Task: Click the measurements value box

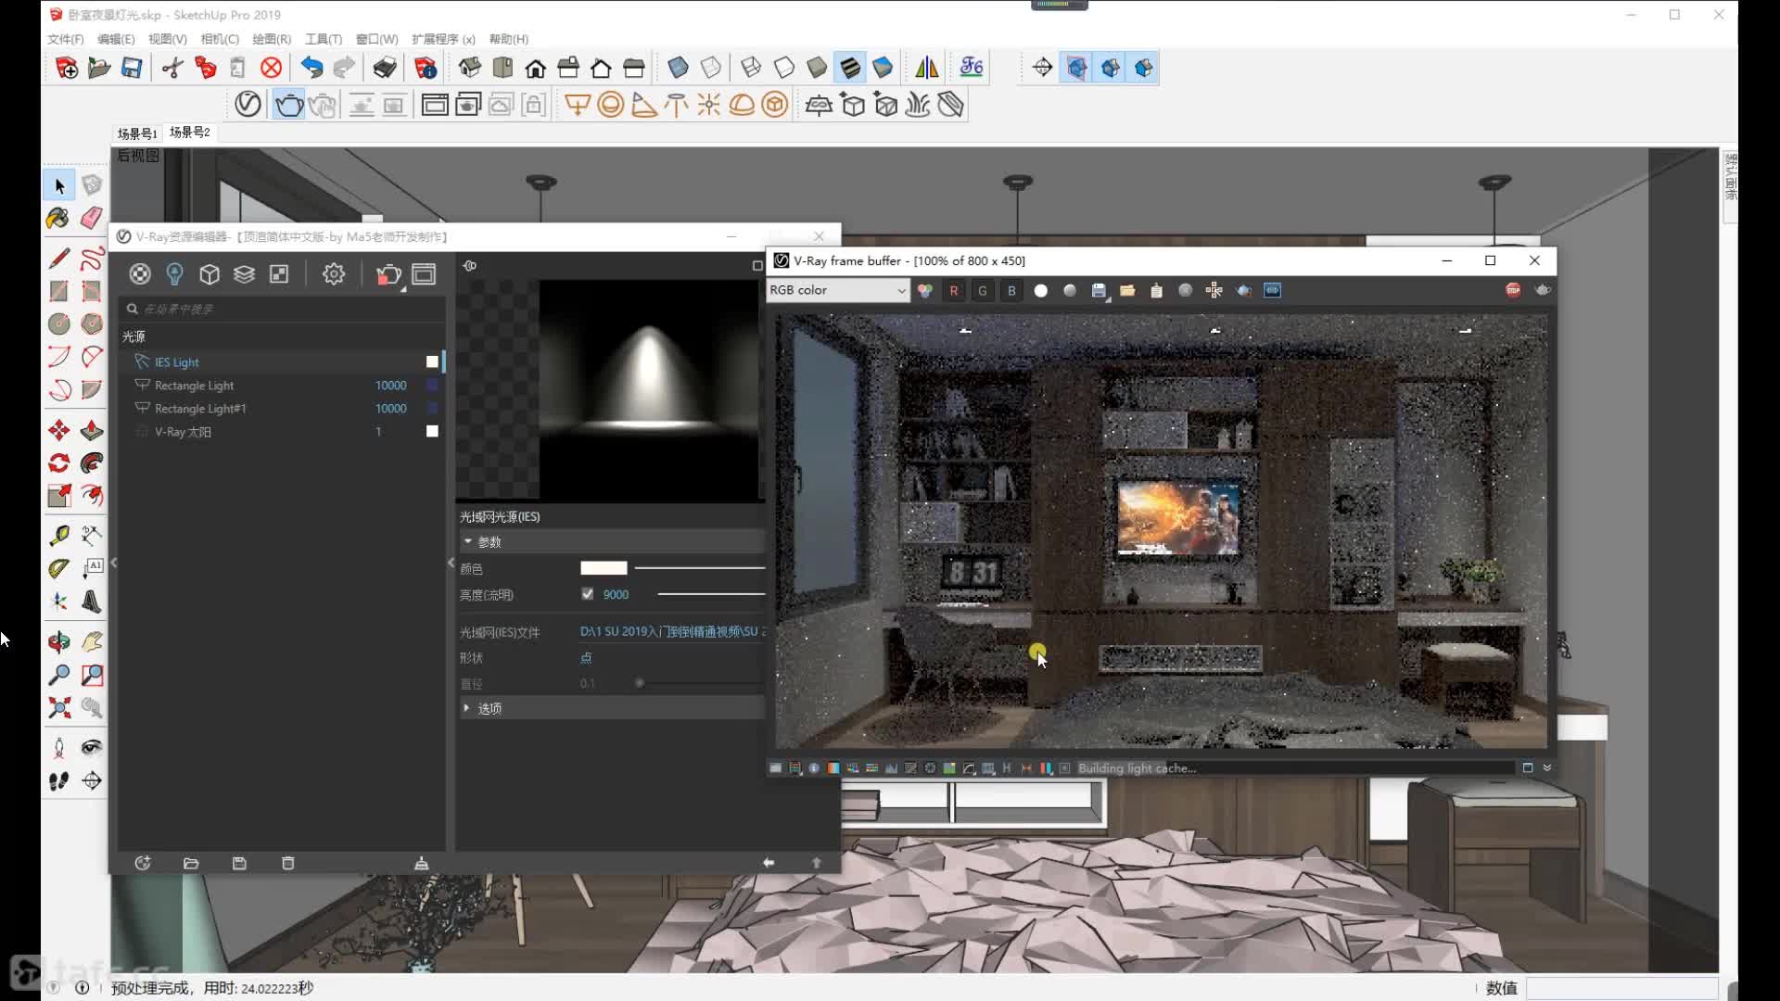Action: (x=1622, y=988)
